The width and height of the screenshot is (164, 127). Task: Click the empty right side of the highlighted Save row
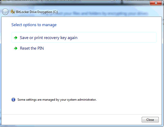(x=117, y=37)
